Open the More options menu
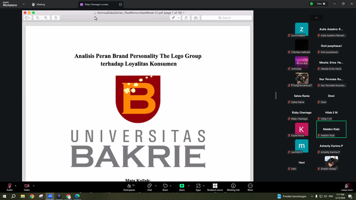The width and height of the screenshot is (356, 200). click(x=250, y=187)
